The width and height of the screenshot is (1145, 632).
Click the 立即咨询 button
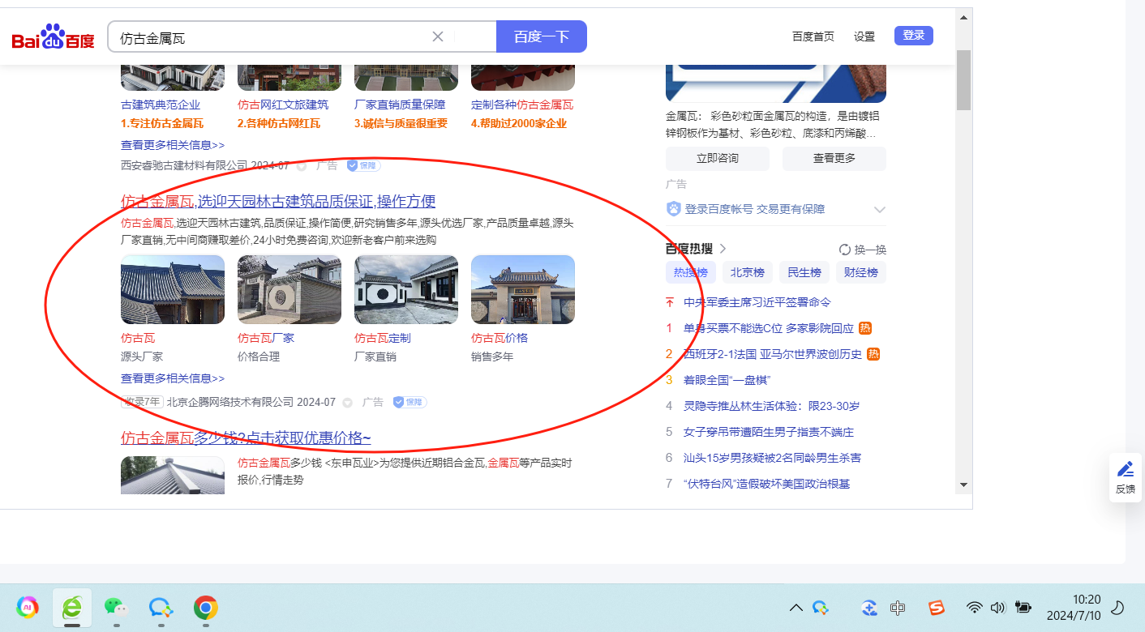(718, 159)
